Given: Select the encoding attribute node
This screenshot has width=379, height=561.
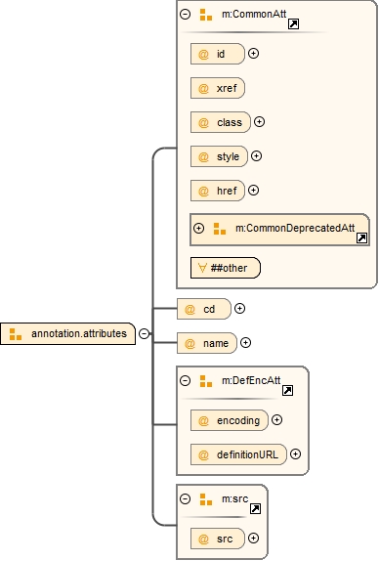Looking at the screenshot, I should tap(230, 420).
